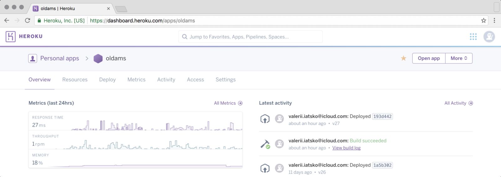Click the oldams app name

pyautogui.click(x=116, y=58)
